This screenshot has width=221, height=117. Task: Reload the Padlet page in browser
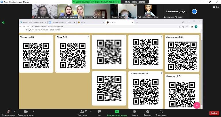[28, 27]
